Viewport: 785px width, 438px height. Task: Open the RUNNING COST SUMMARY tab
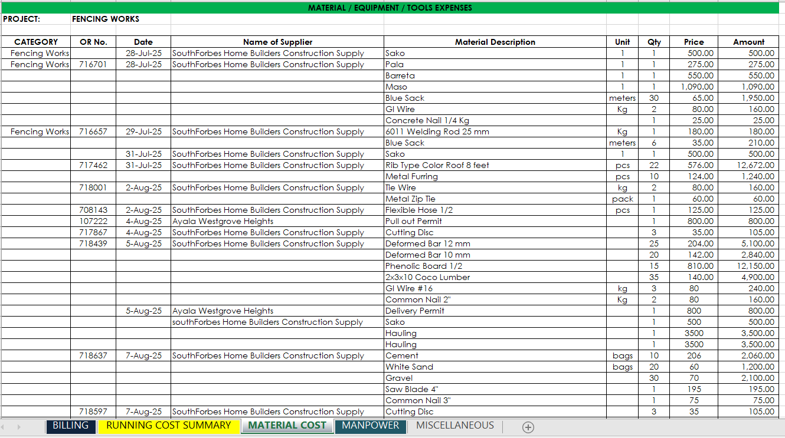tap(168, 426)
